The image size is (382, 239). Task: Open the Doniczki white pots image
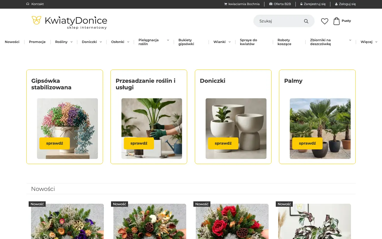coord(236,128)
